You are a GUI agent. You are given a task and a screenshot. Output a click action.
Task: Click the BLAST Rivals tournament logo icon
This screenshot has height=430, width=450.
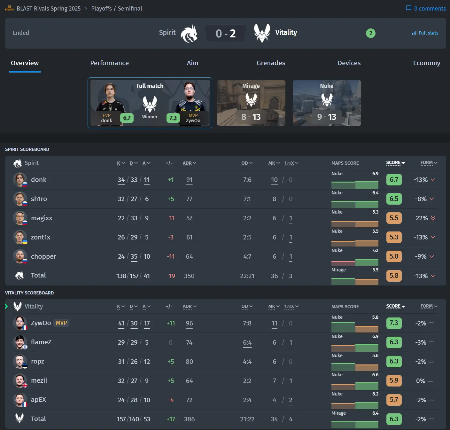pyautogui.click(x=9, y=8)
